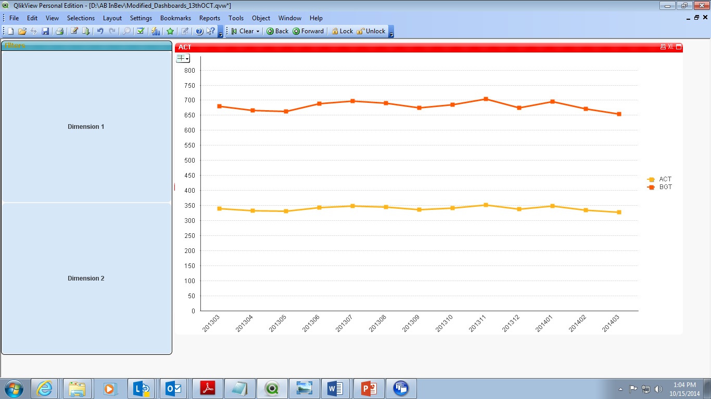The width and height of the screenshot is (711, 399).
Task: Lock the current selections
Action: tap(342, 31)
